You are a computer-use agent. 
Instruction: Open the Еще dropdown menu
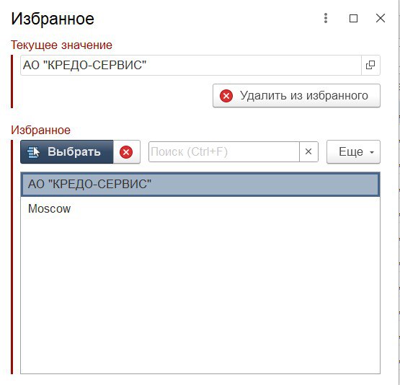353,152
